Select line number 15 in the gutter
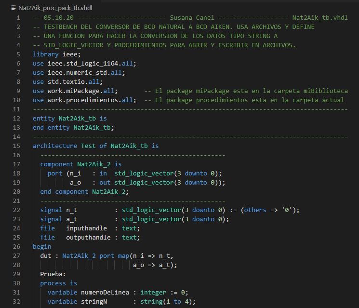This screenshot has height=308, width=359. pyautogui.click(x=18, y=146)
